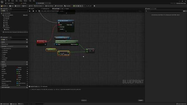Switch to the Find Results tab
Image resolution: width=187 pixels, height=105 pixels.
pos(44,87)
